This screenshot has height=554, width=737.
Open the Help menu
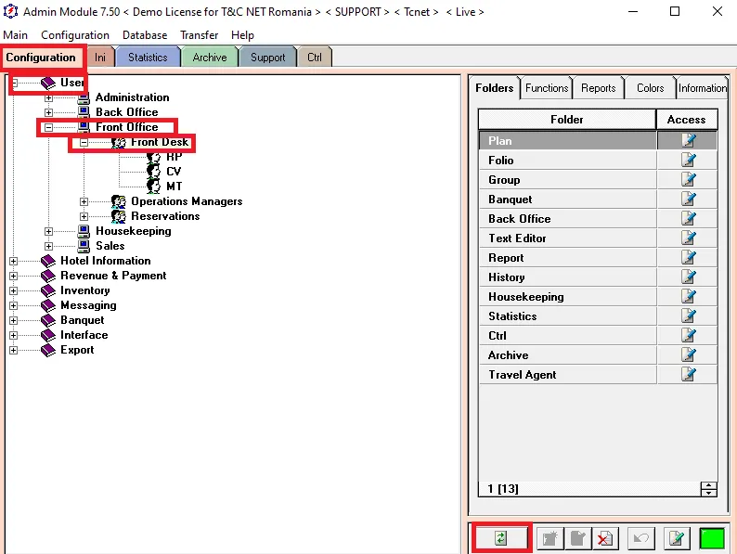coord(242,35)
